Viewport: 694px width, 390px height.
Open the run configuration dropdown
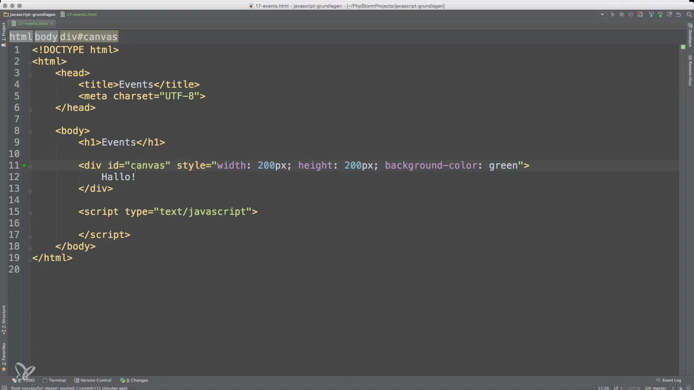point(602,15)
